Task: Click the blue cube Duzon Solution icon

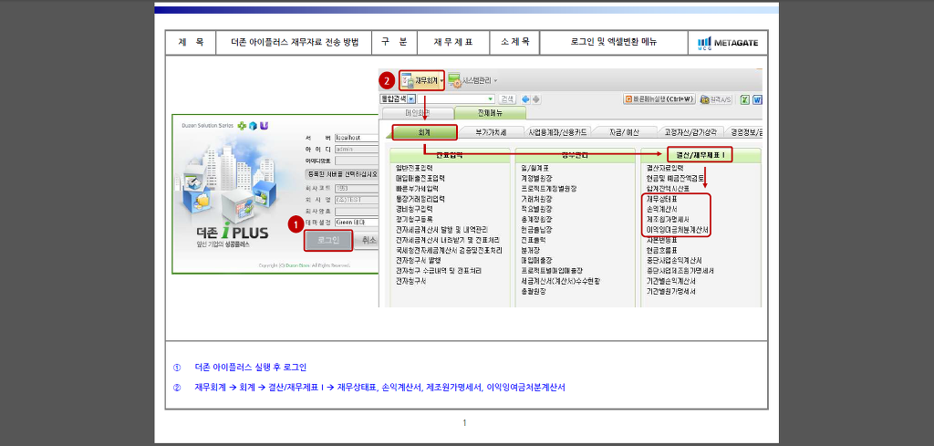Action: (253, 126)
